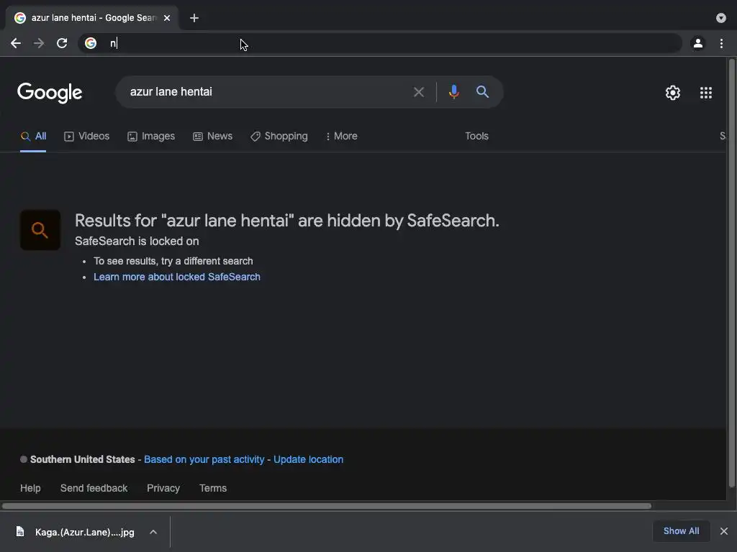Expand options for the downloaded jpg
The width and height of the screenshot is (737, 552).
click(153, 532)
